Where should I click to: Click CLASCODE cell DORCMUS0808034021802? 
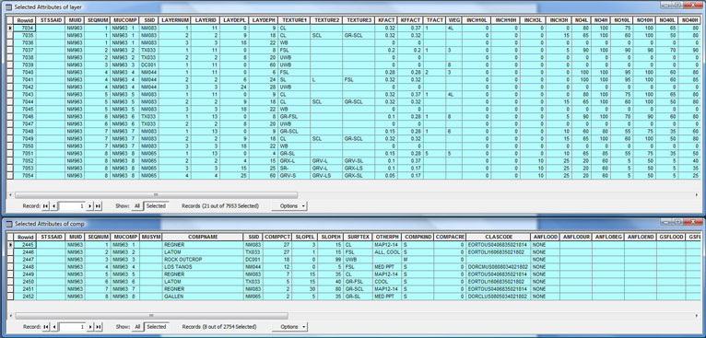tap(499, 266)
